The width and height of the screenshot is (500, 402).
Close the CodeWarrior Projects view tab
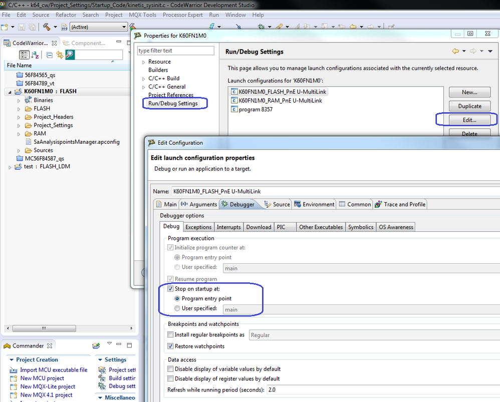pos(54,43)
